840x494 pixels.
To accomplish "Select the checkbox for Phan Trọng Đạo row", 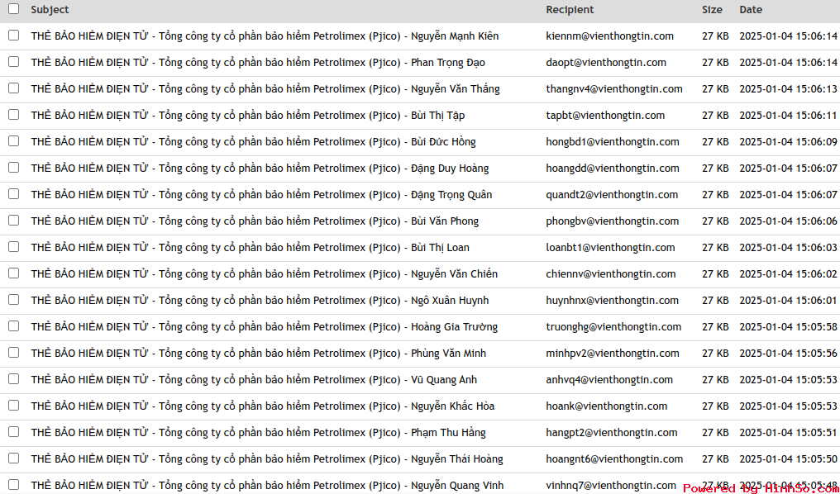I will click(13, 62).
